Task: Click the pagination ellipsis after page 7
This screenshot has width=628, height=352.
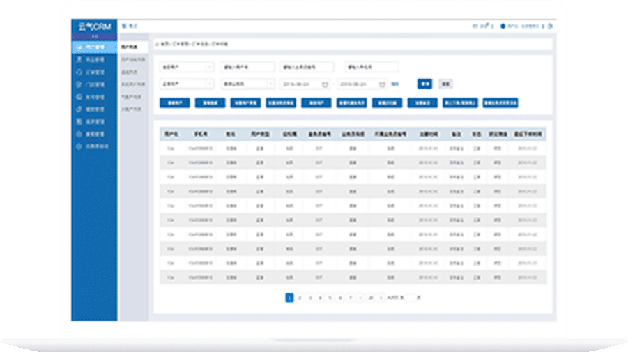Action: (x=360, y=298)
